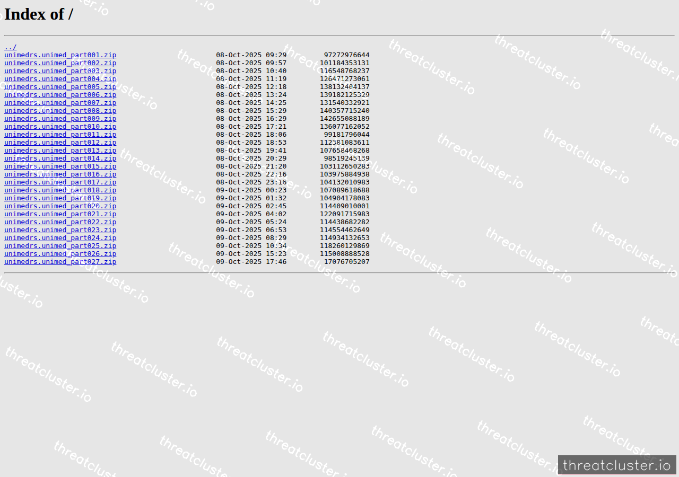Screen dimensions: 679x477
Task: Download unimedrs.unimed_part011.zip
Action: (x=60, y=135)
